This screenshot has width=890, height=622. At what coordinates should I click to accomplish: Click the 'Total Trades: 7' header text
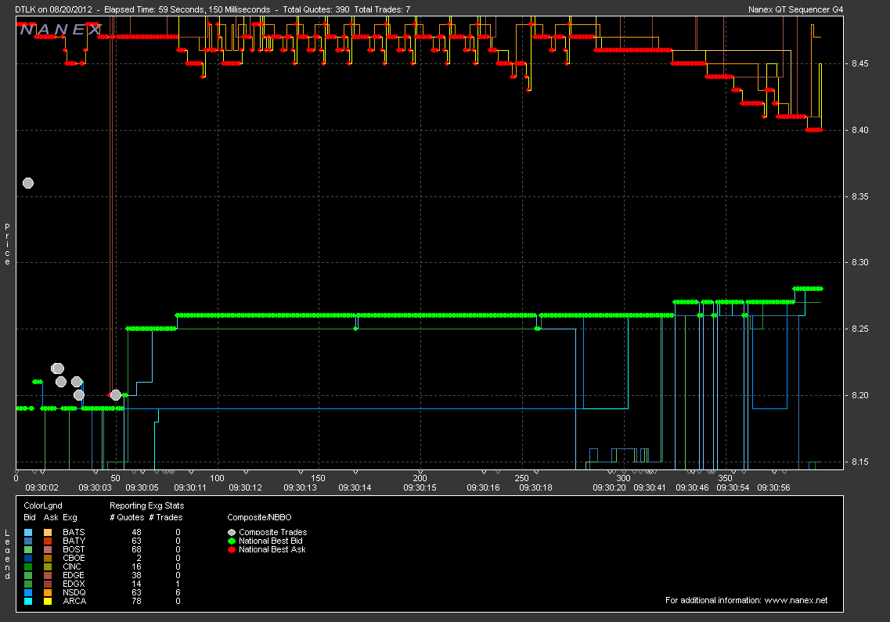click(x=382, y=9)
